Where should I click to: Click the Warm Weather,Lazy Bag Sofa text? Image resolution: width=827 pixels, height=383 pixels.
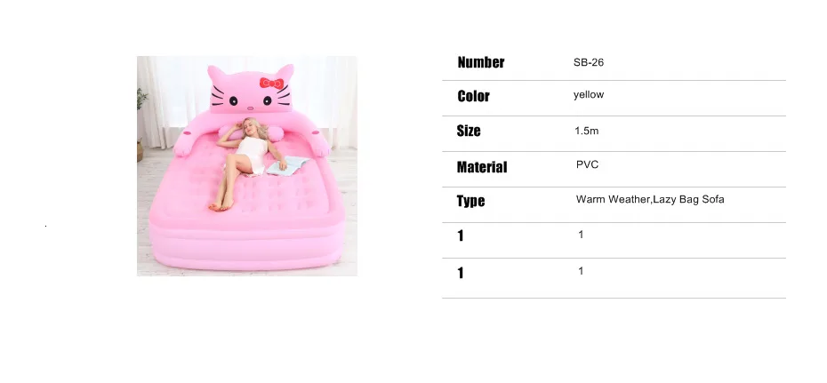click(x=650, y=199)
